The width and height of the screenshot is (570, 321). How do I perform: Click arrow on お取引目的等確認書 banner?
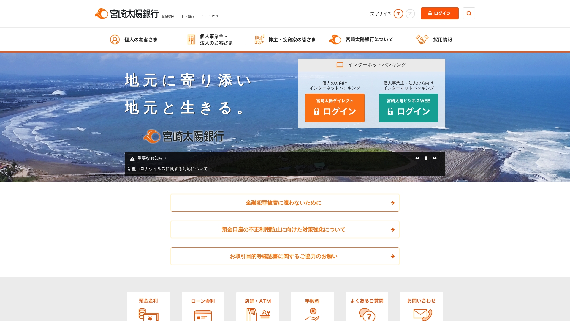392,256
